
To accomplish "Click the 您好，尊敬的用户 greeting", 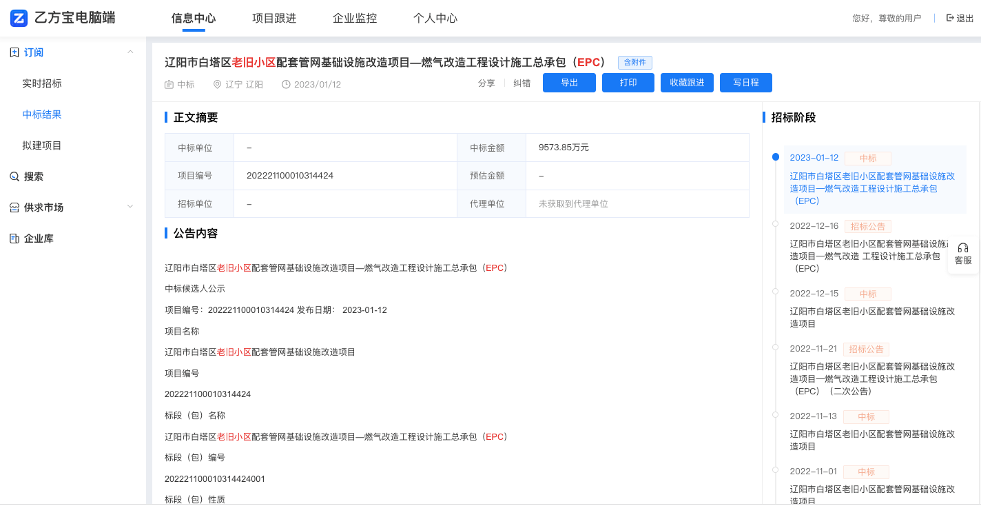I will coord(887,19).
